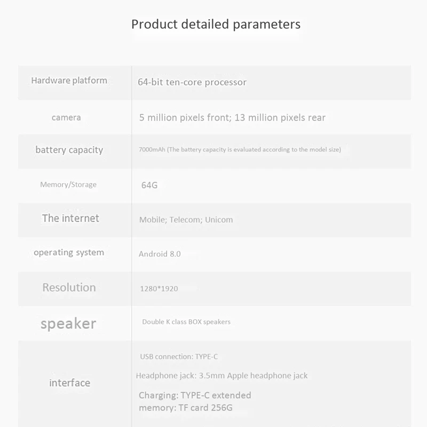
Task: Click the "USB connection: TYPE-C" line
Action: click(x=179, y=357)
